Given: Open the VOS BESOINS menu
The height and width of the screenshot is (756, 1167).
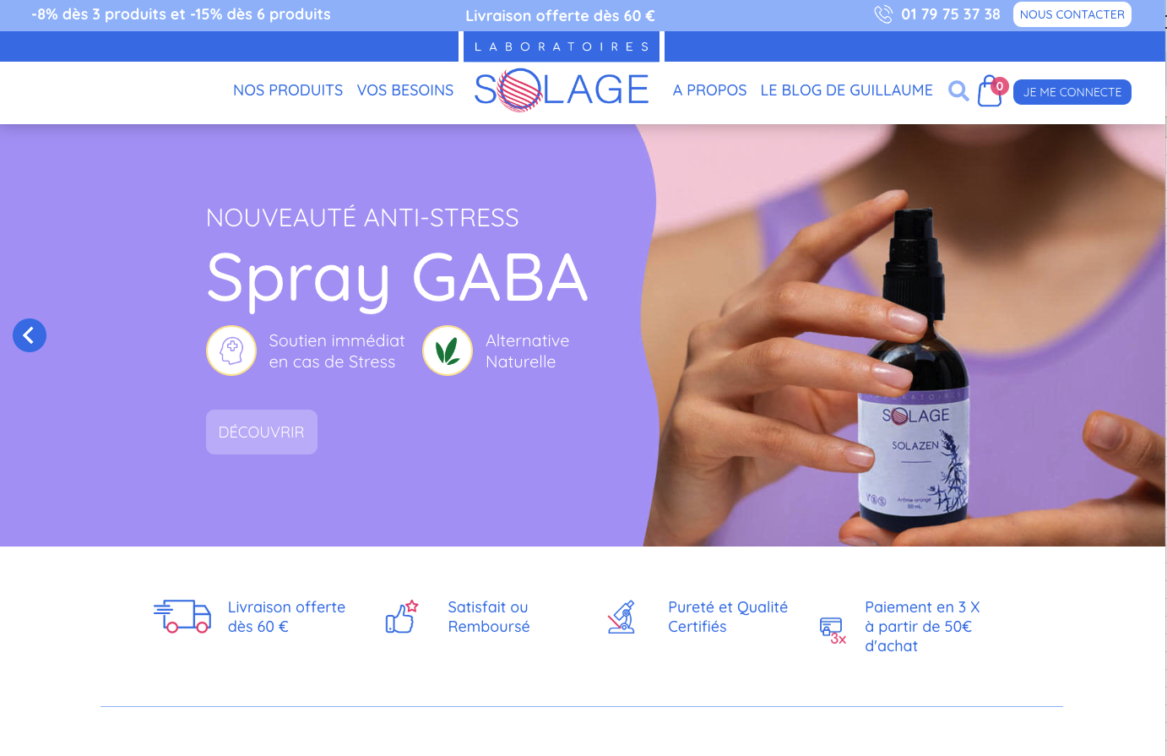Looking at the screenshot, I should click(405, 90).
